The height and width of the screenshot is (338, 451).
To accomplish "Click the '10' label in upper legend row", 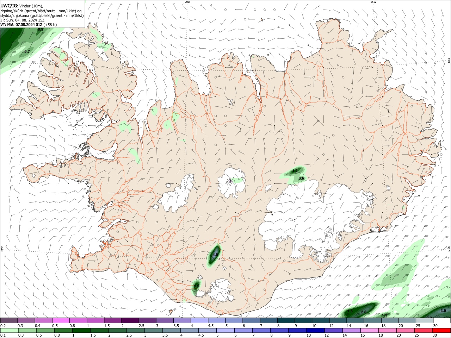I will click(314, 326).
